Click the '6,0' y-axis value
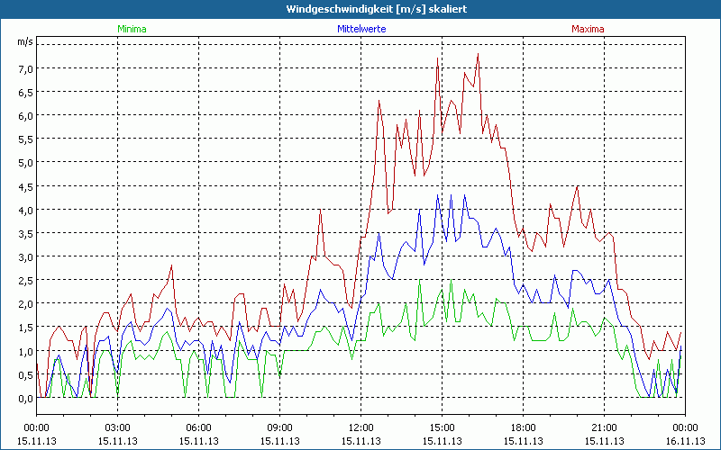 click(26, 116)
